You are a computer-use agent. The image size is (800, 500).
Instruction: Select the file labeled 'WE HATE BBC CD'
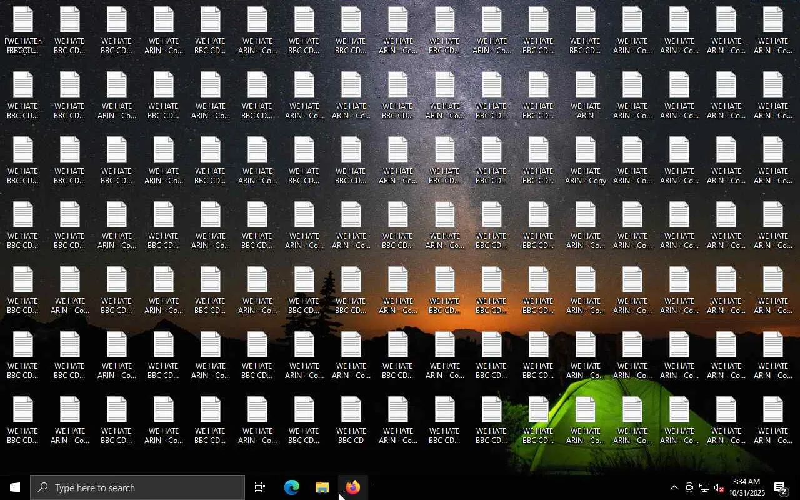(351, 421)
